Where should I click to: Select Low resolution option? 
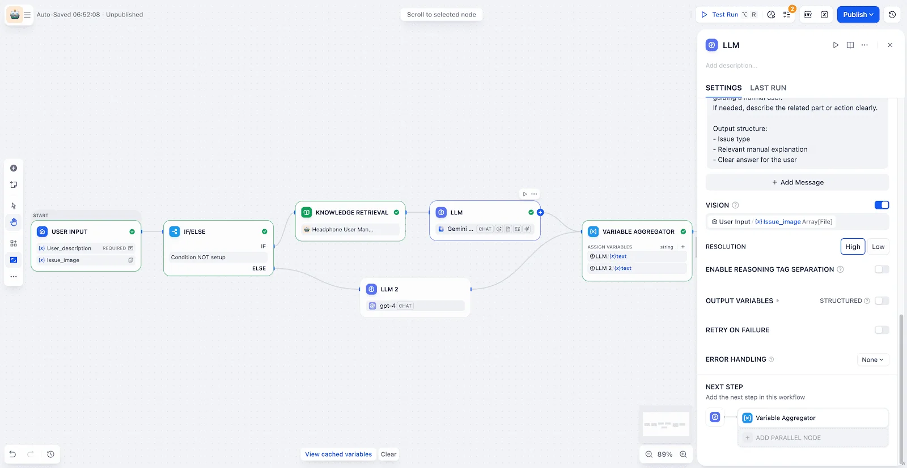[878, 247]
